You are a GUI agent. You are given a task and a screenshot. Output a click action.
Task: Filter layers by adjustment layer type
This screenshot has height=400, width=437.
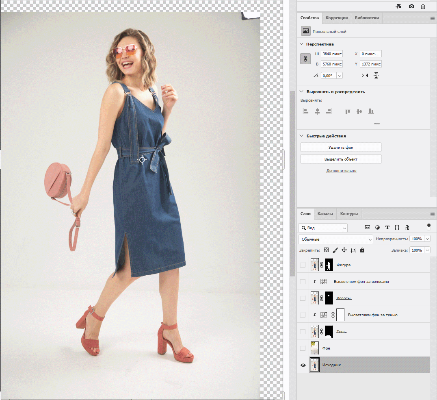pos(377,228)
